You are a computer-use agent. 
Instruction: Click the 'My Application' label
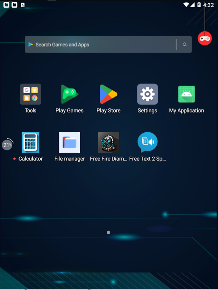(x=186, y=111)
